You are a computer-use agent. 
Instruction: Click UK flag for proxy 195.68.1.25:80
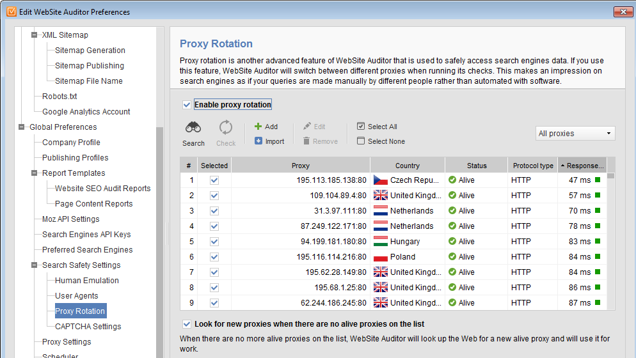pyautogui.click(x=381, y=288)
